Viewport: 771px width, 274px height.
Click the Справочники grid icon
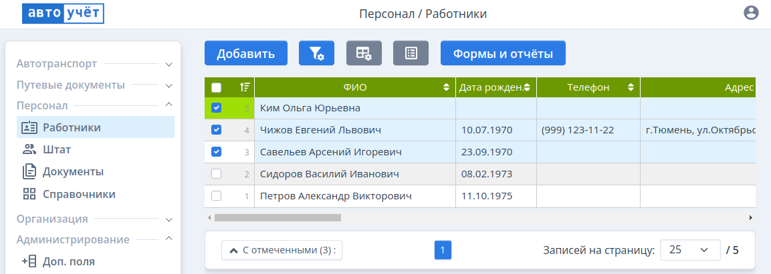coord(29,195)
